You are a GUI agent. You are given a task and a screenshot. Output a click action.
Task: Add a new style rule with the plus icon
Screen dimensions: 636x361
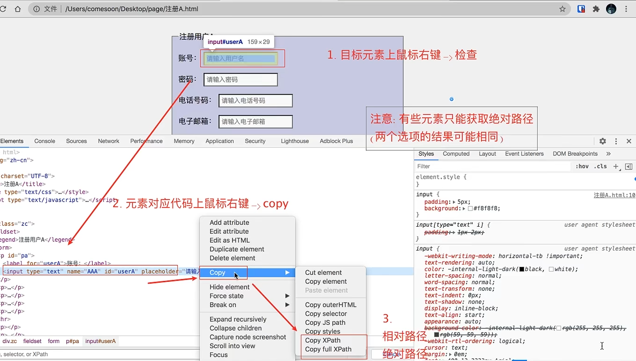[x=616, y=166]
